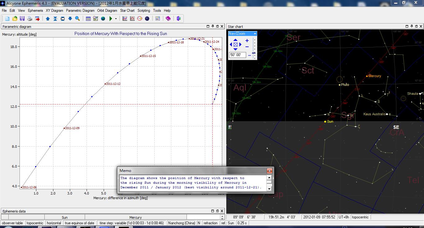Viewport: 424px width, 228px height.
Task: Open the orbit diagram ellipse icon
Action: [140, 19]
